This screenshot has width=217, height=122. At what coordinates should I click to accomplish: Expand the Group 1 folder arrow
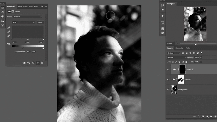172,80
